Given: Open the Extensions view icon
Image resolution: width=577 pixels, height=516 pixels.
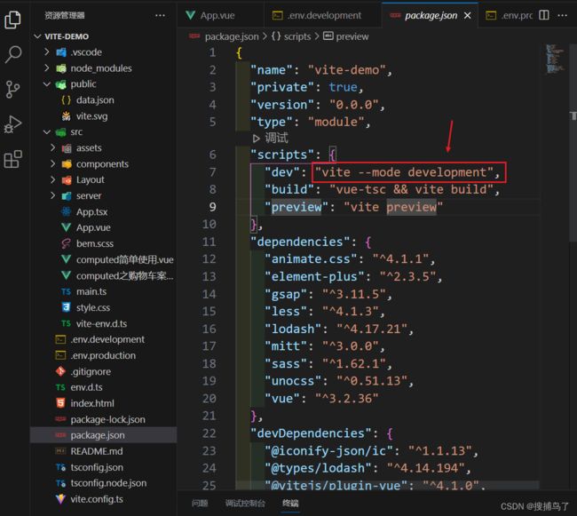Looking at the screenshot, I should [13, 160].
